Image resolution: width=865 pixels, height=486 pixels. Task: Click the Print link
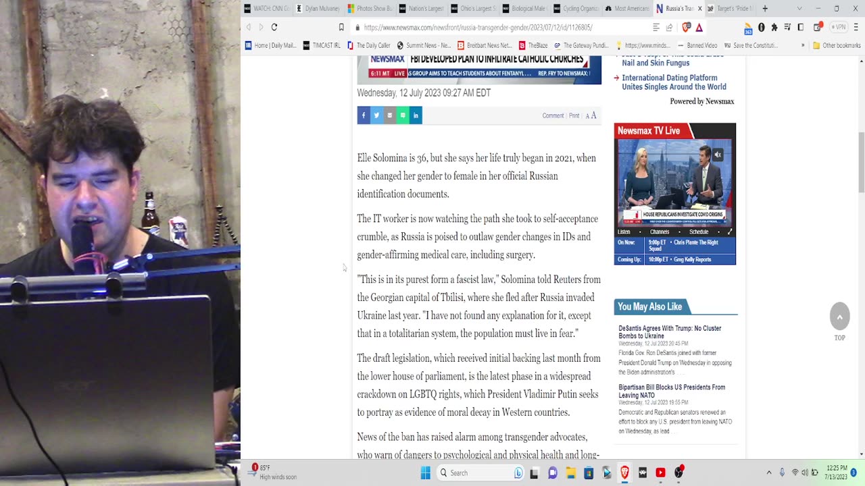(574, 115)
